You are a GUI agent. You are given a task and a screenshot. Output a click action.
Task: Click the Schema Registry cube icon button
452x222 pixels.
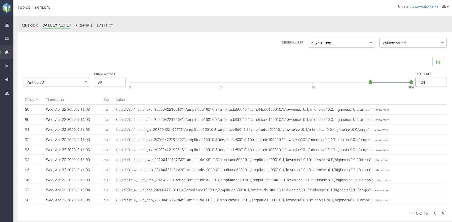[x=438, y=62]
